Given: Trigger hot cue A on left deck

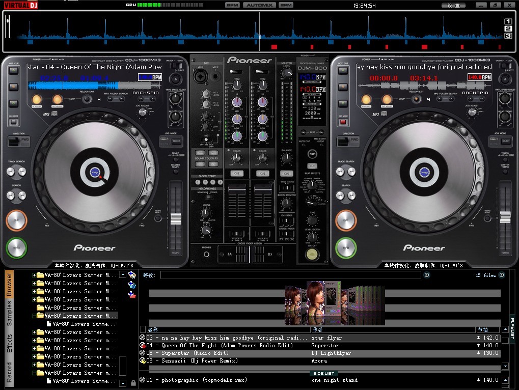Looking at the screenshot, I should [x=14, y=70].
